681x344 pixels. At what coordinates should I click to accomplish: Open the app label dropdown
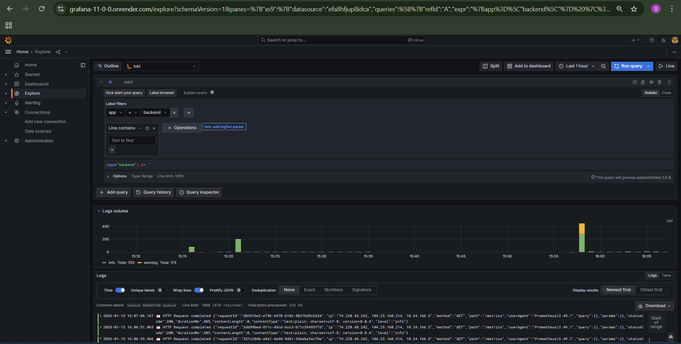click(x=116, y=112)
